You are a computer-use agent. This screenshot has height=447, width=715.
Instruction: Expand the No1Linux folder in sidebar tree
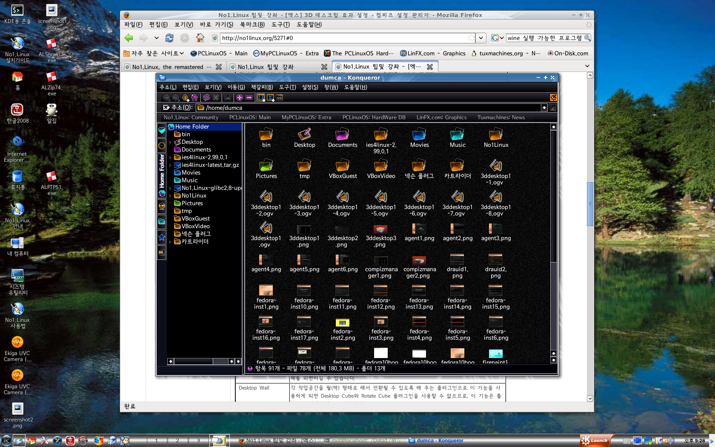click(x=171, y=196)
